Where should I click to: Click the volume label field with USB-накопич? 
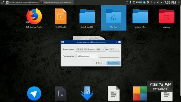point(87,56)
